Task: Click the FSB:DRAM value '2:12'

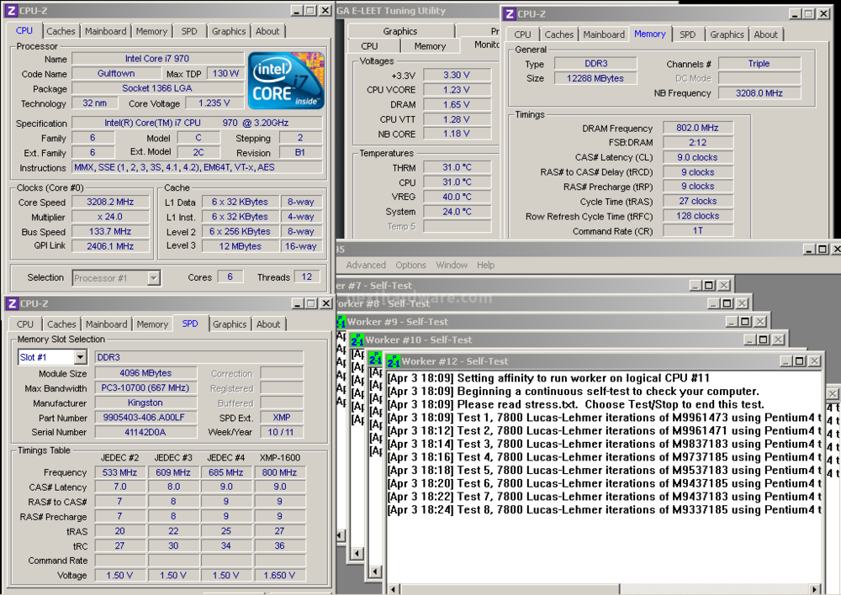Action: click(697, 143)
